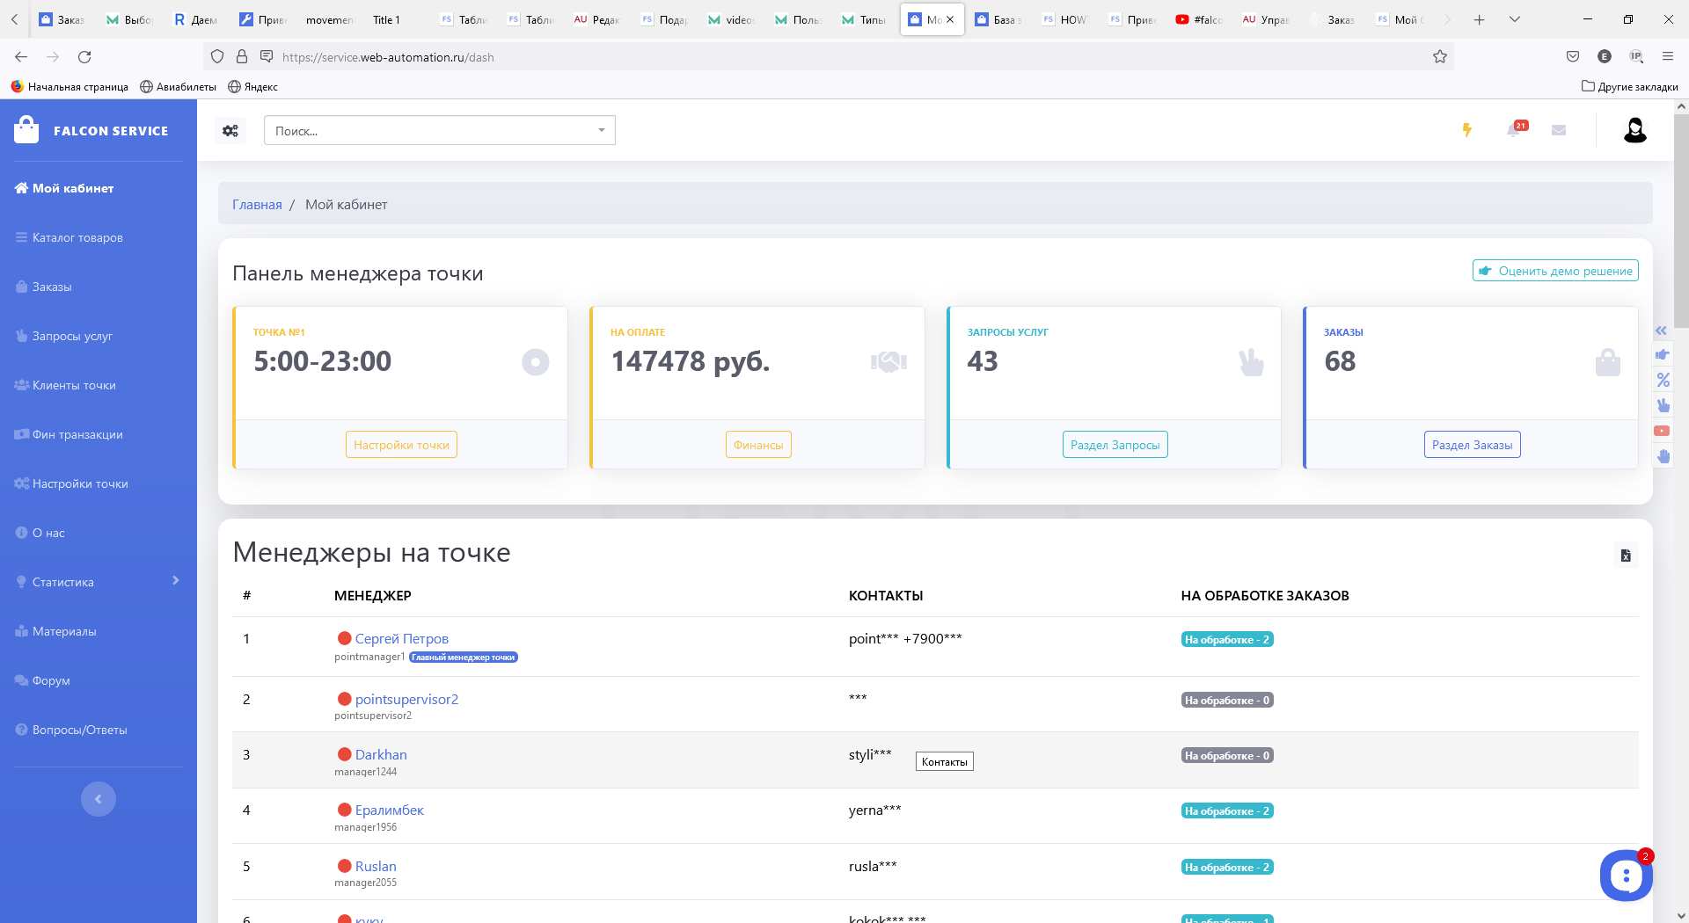Export managers table via Excel icon
This screenshot has width=1689, height=923.
pos(1625,556)
